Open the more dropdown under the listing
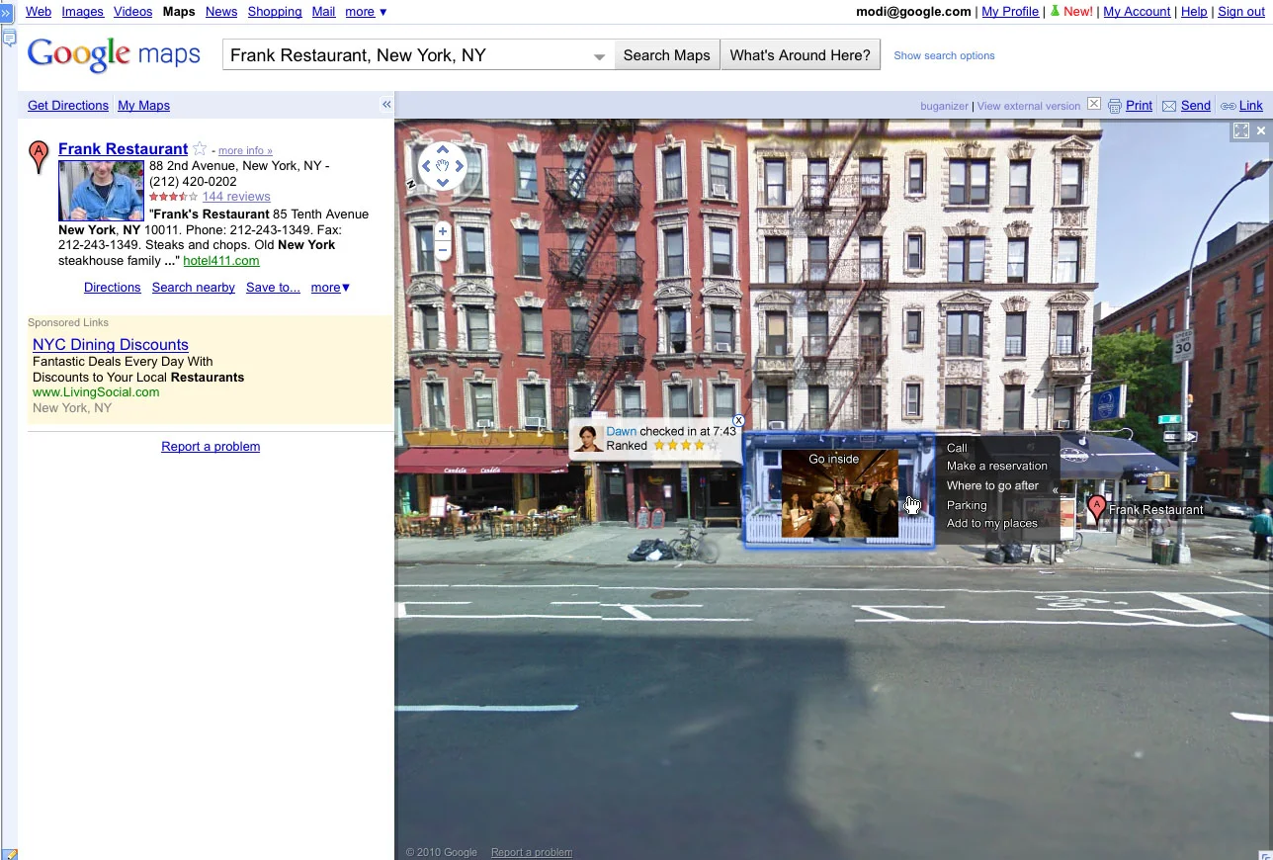This screenshot has height=860, width=1273. (330, 288)
